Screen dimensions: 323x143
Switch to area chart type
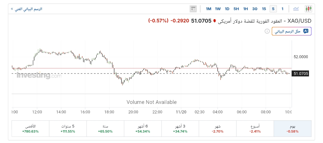point(296,9)
